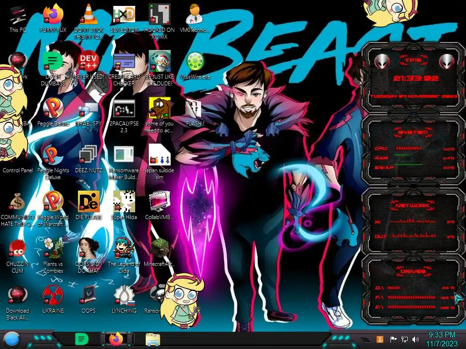Click the Start orb on the taskbar
Image resolution: width=466 pixels, height=349 pixels.
click(12, 339)
